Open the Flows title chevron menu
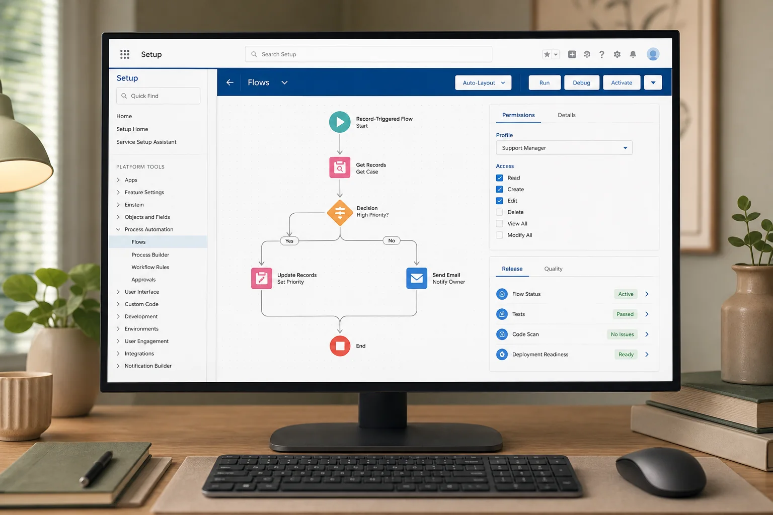773x515 pixels. click(x=284, y=82)
